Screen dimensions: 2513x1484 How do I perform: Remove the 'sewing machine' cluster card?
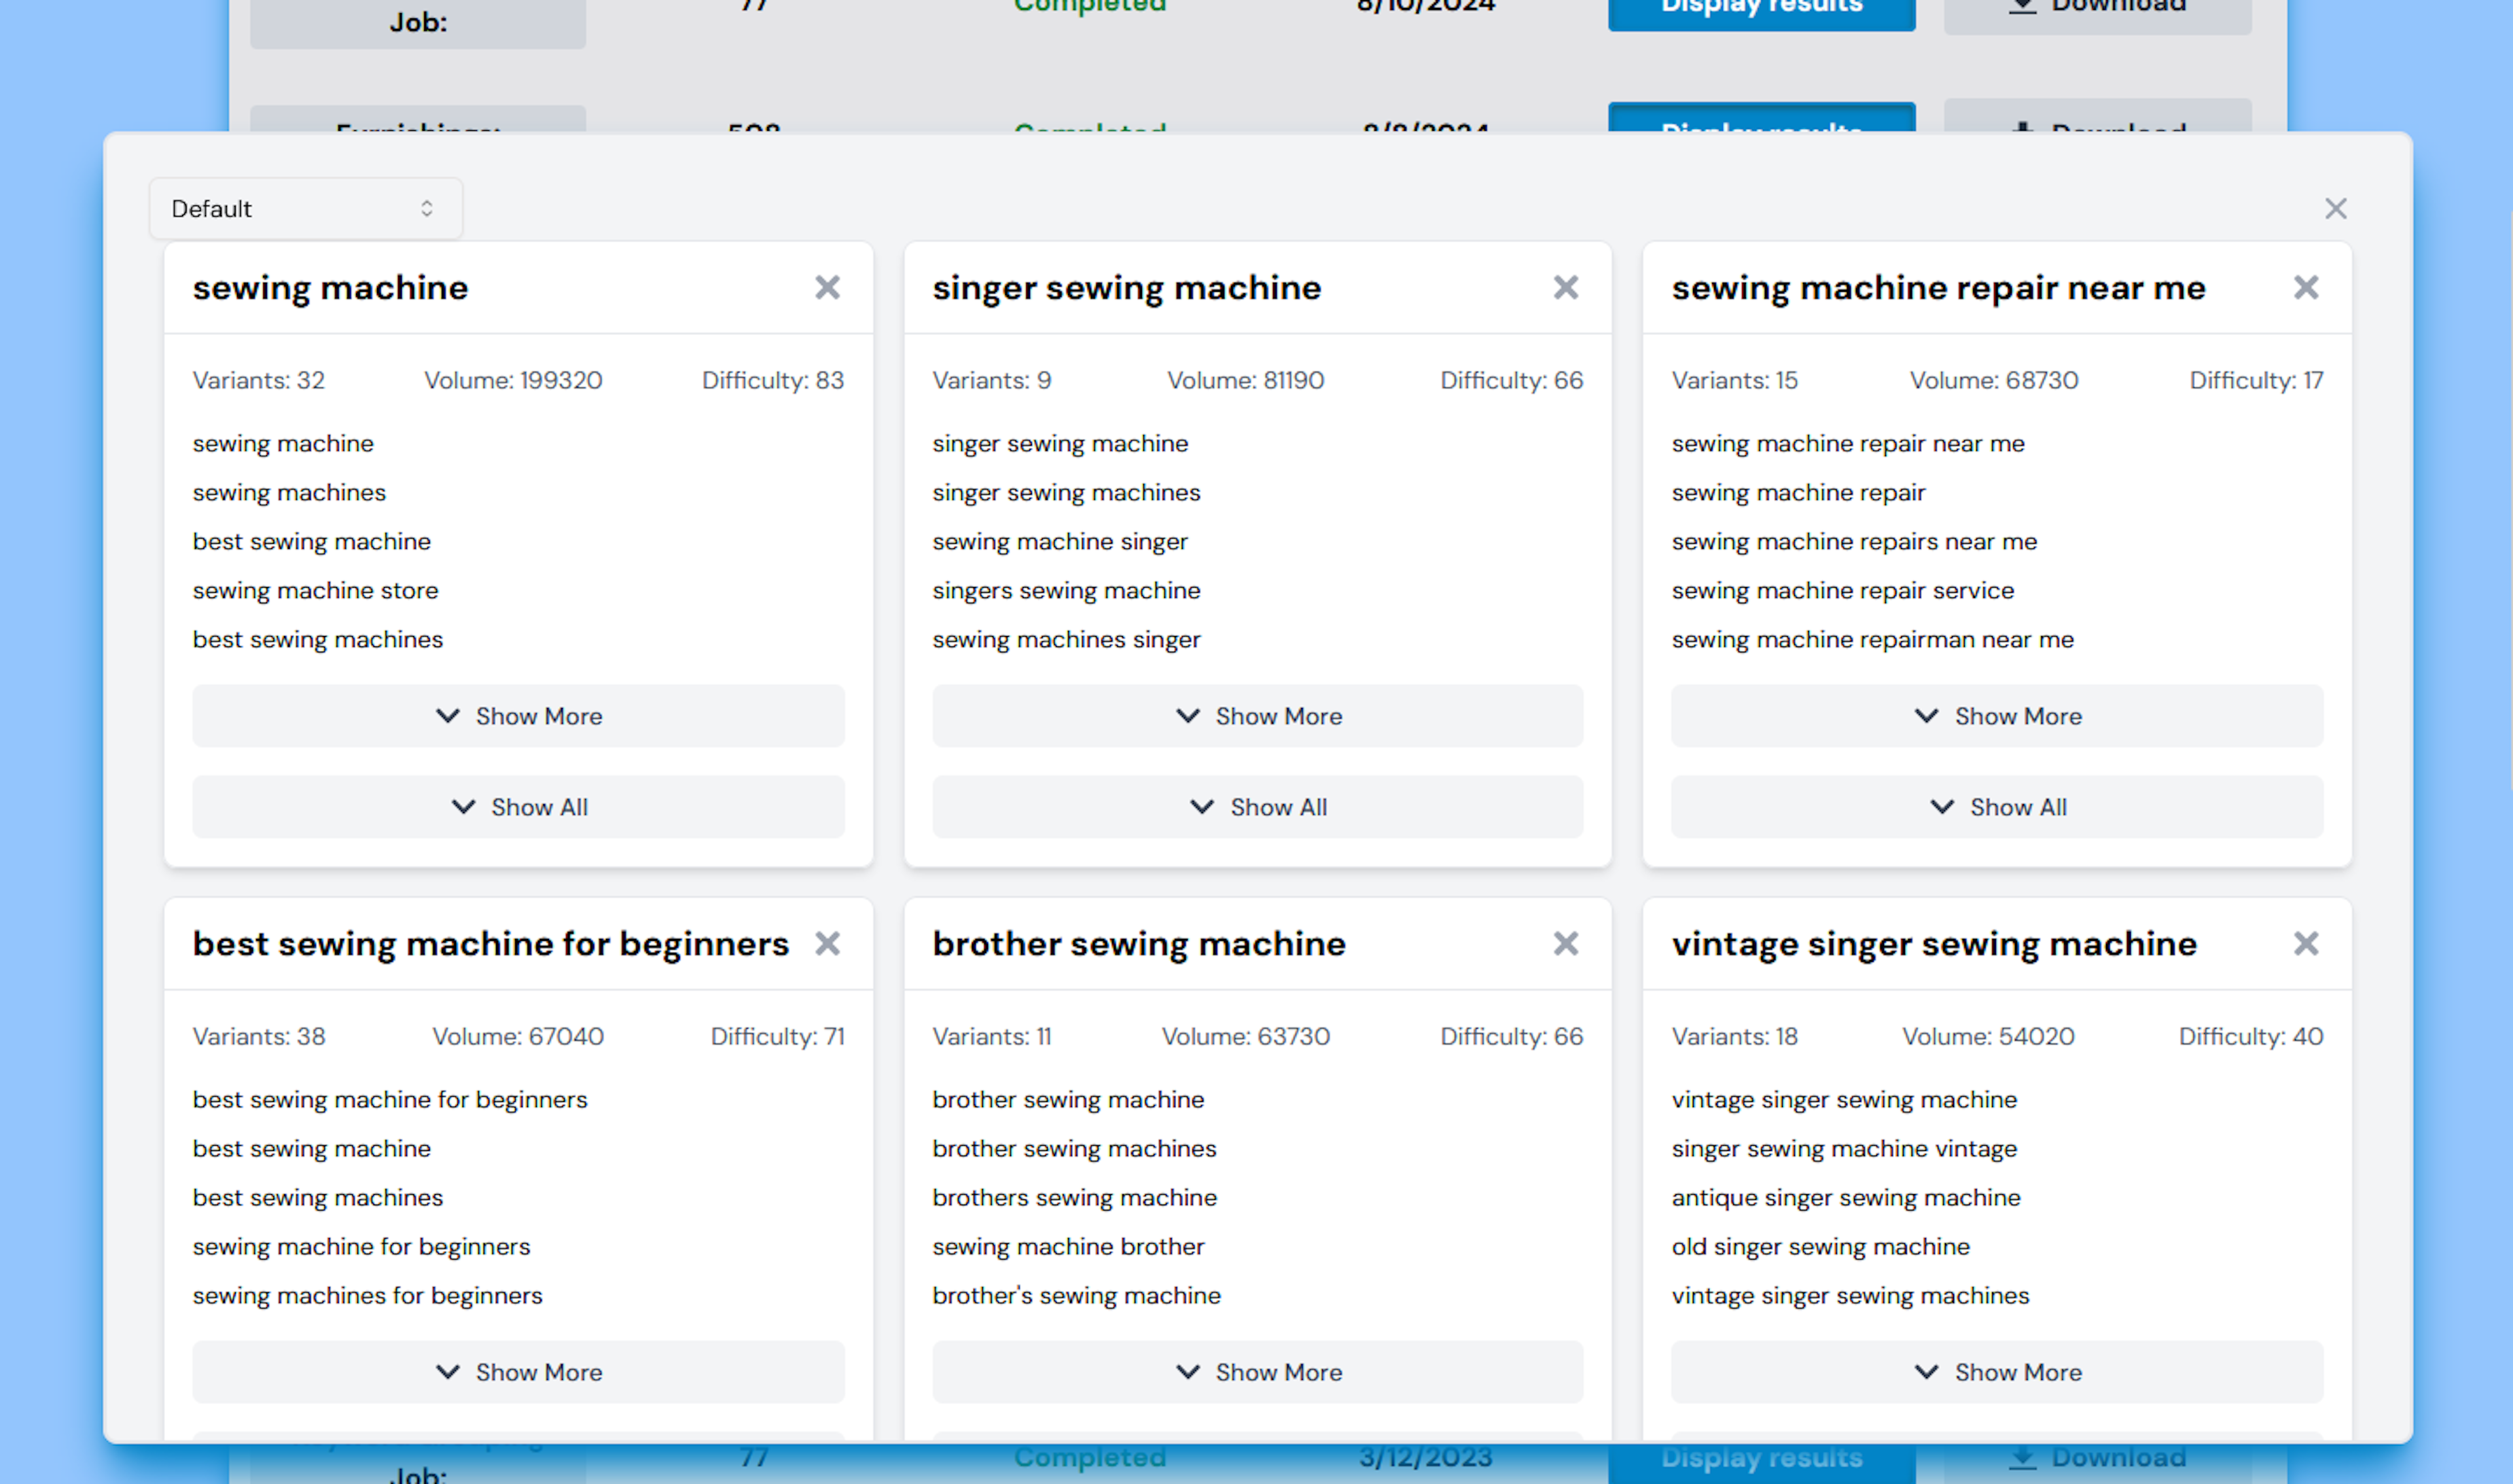826,288
